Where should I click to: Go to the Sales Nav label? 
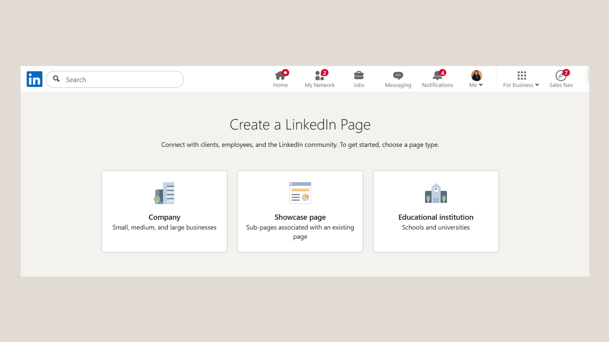pos(561,85)
